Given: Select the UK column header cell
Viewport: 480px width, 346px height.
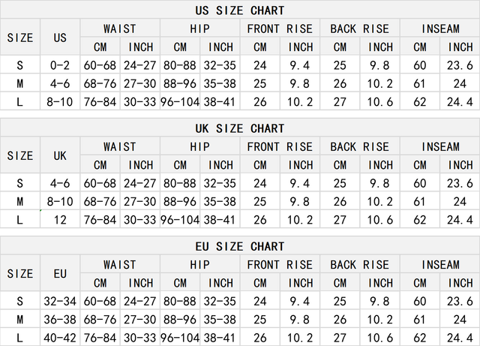Looking at the screenshot, I should [x=60, y=155].
